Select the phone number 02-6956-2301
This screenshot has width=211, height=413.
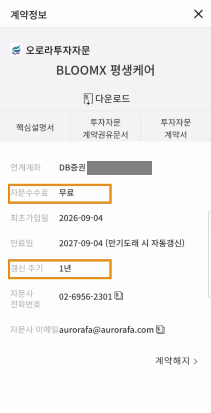click(86, 297)
